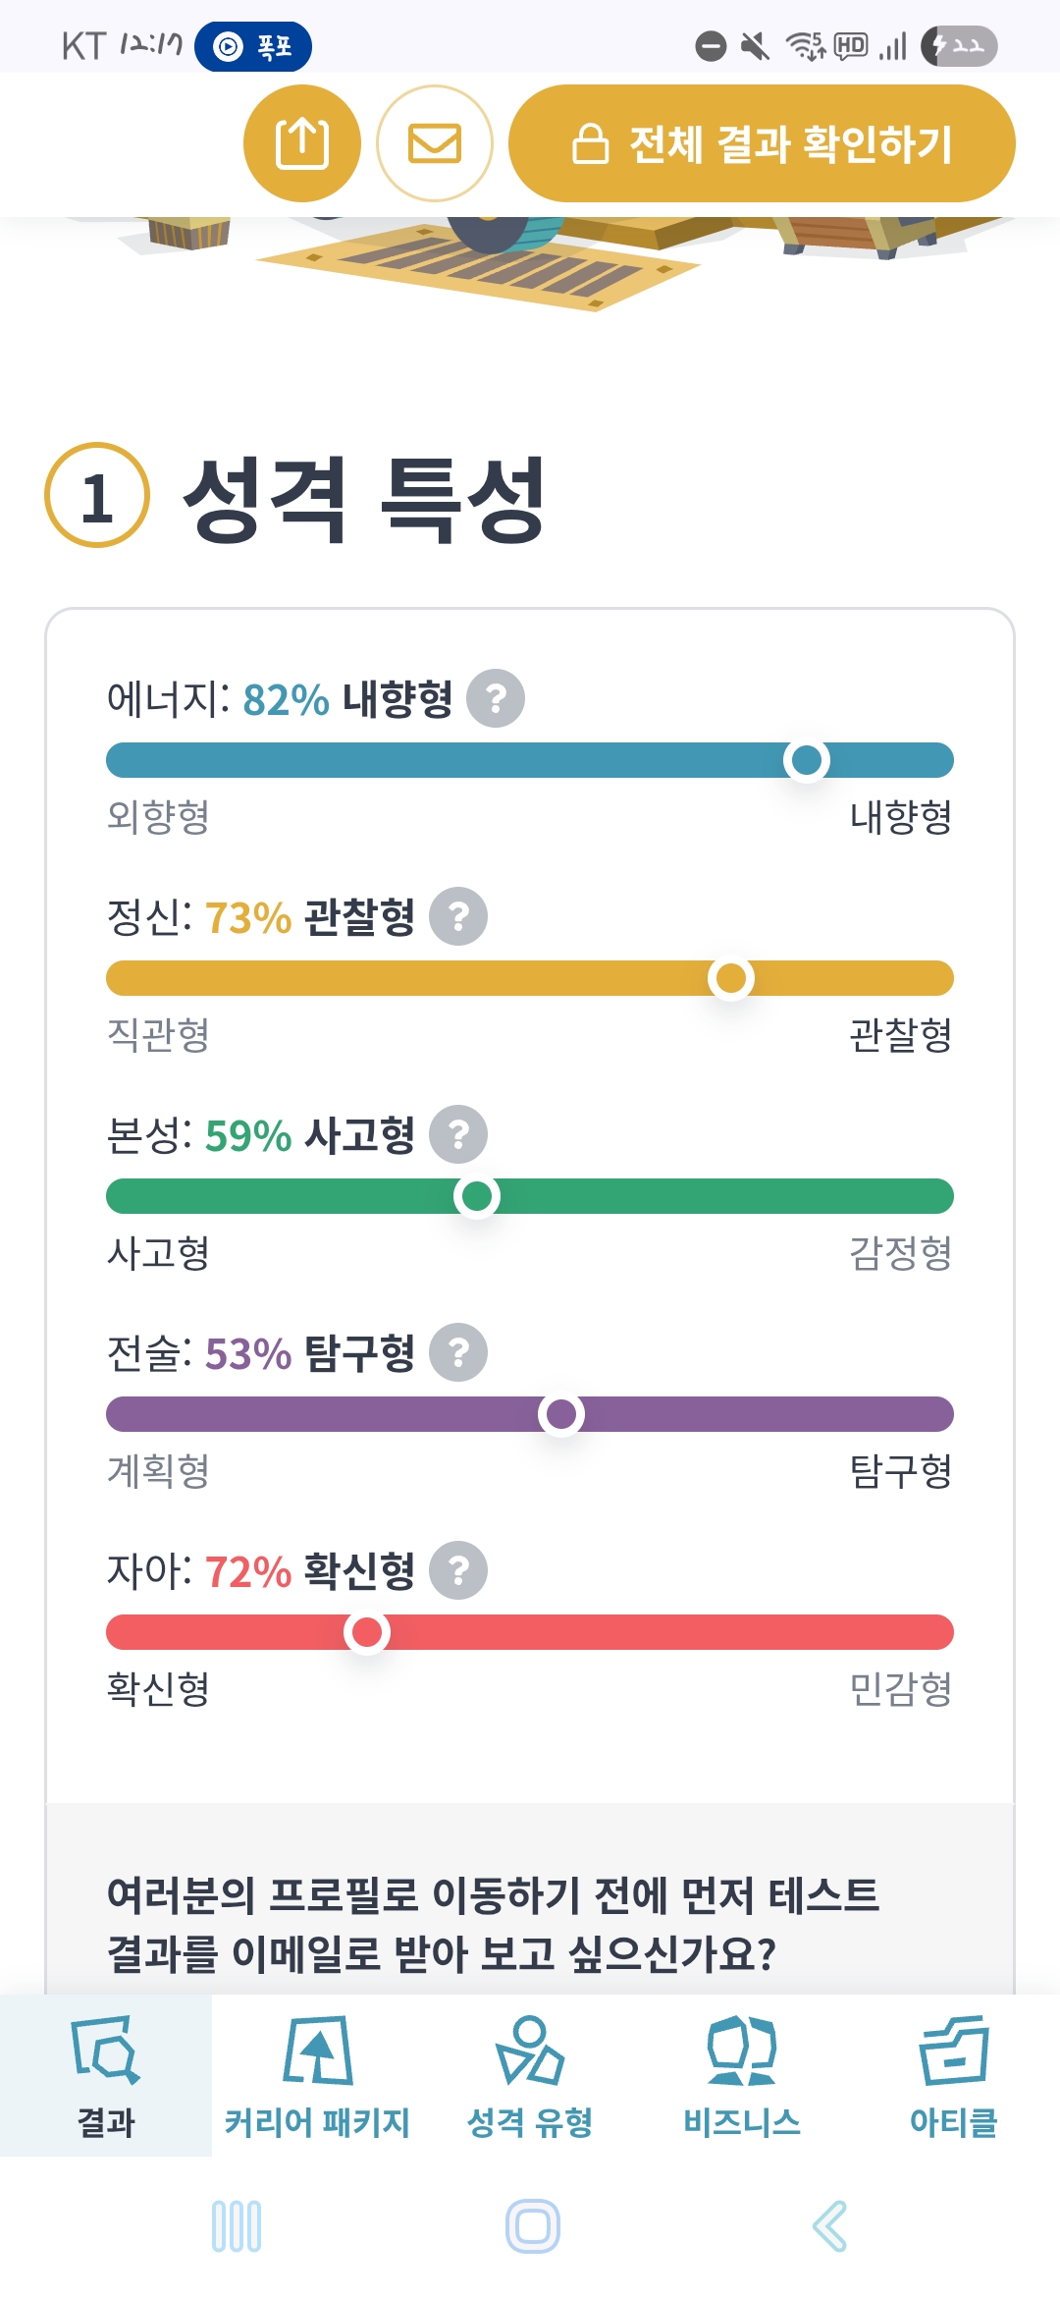This screenshot has width=1060, height=2298.
Task: Open help icon next to 확신형
Action: 458,1570
